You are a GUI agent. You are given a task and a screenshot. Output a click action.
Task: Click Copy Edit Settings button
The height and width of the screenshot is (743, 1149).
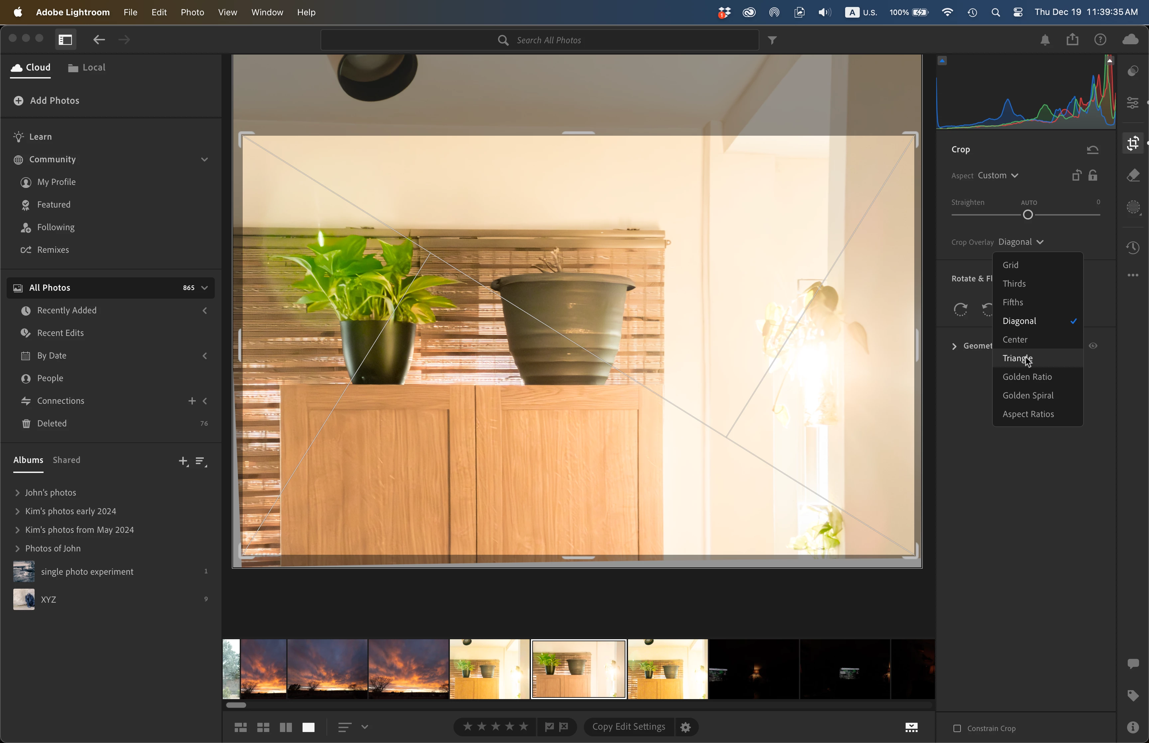coord(628,727)
